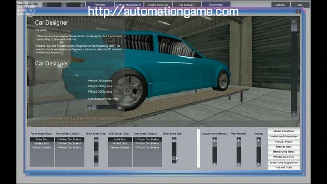This screenshot has height=184, width=327.
Task: Select Carbon Ceramic for front brake discs
Action: 42,147
